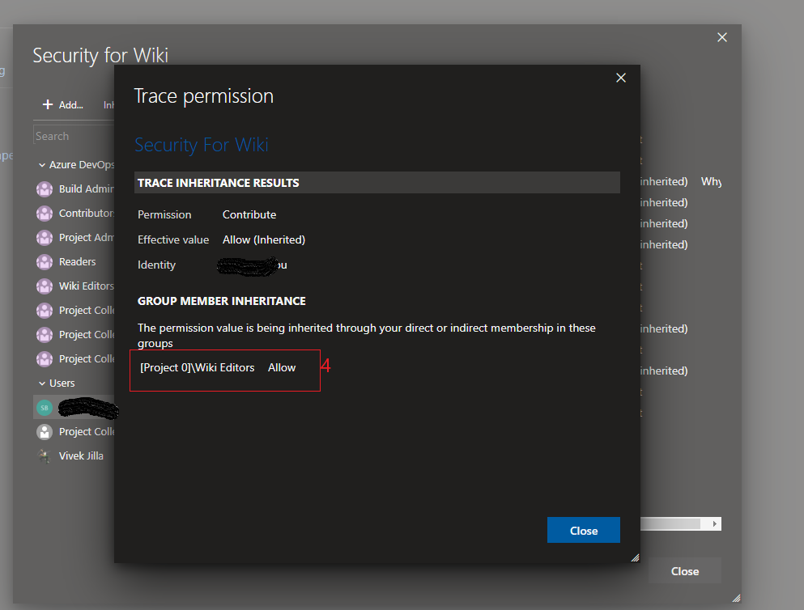Collapse the Azure DevOps groups section
Image resolution: width=804 pixels, height=610 pixels.
tap(42, 165)
